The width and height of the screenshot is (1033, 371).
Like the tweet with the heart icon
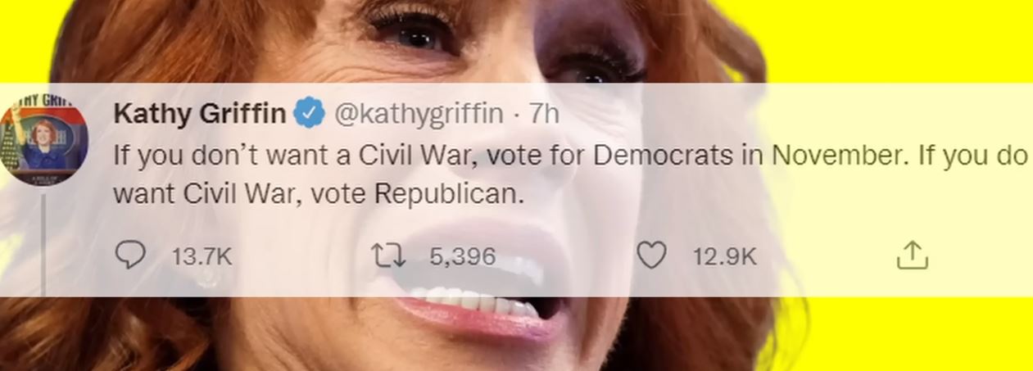tap(651, 256)
